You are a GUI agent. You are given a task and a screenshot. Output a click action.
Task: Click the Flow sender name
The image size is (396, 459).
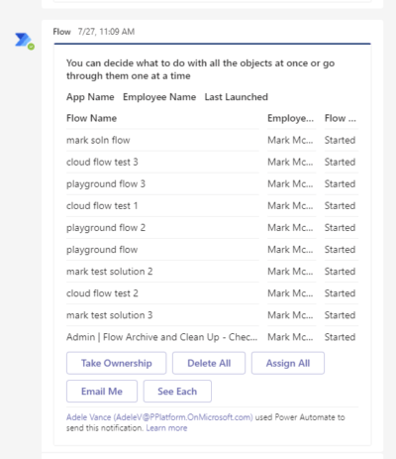62,32
